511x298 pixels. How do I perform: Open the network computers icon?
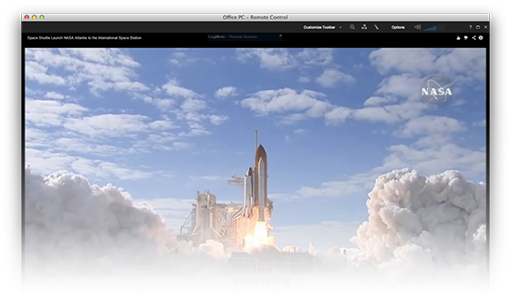coord(364,28)
